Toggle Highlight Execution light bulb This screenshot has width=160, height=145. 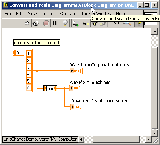point(65,23)
